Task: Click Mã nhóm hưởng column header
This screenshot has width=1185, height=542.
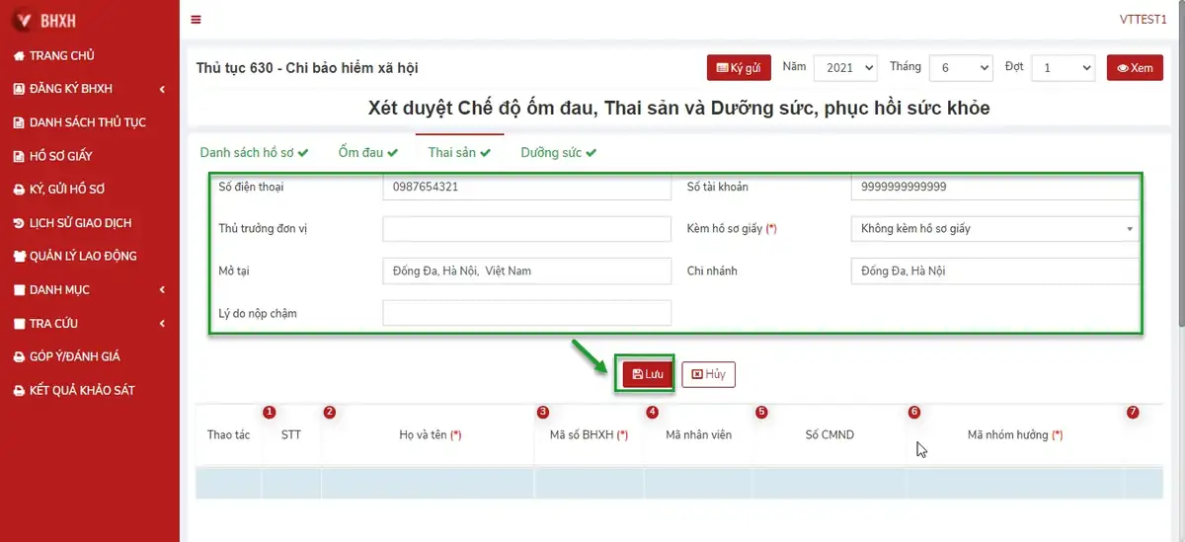Action: (x=1015, y=435)
